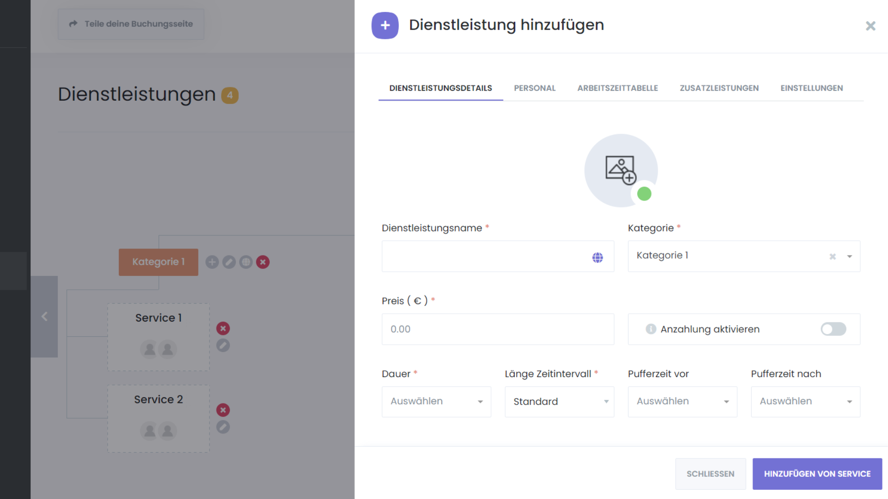This screenshot has width=888, height=499.
Task: Click plus icon beside Kategorie 1
Action: click(x=212, y=262)
